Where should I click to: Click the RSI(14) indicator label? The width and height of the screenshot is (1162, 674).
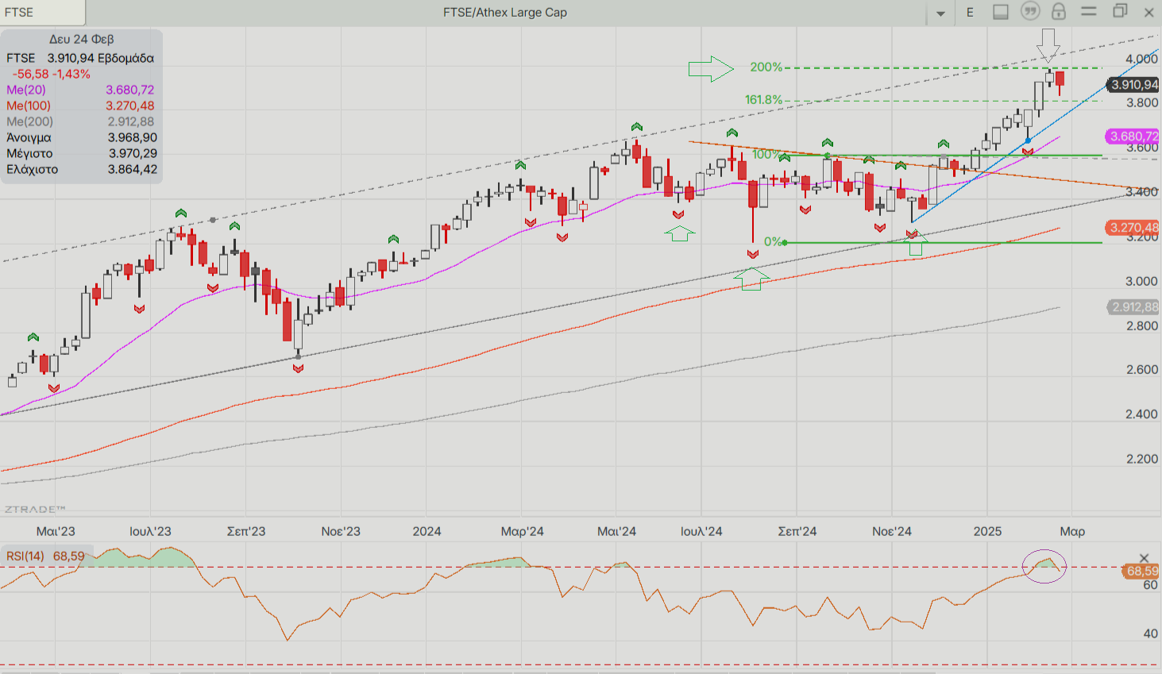tap(25, 556)
